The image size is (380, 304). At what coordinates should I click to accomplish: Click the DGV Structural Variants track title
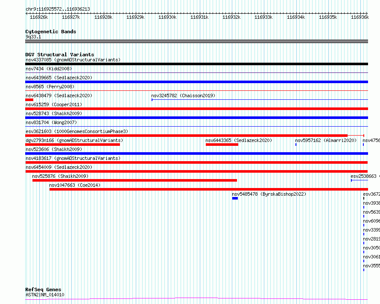click(x=60, y=55)
